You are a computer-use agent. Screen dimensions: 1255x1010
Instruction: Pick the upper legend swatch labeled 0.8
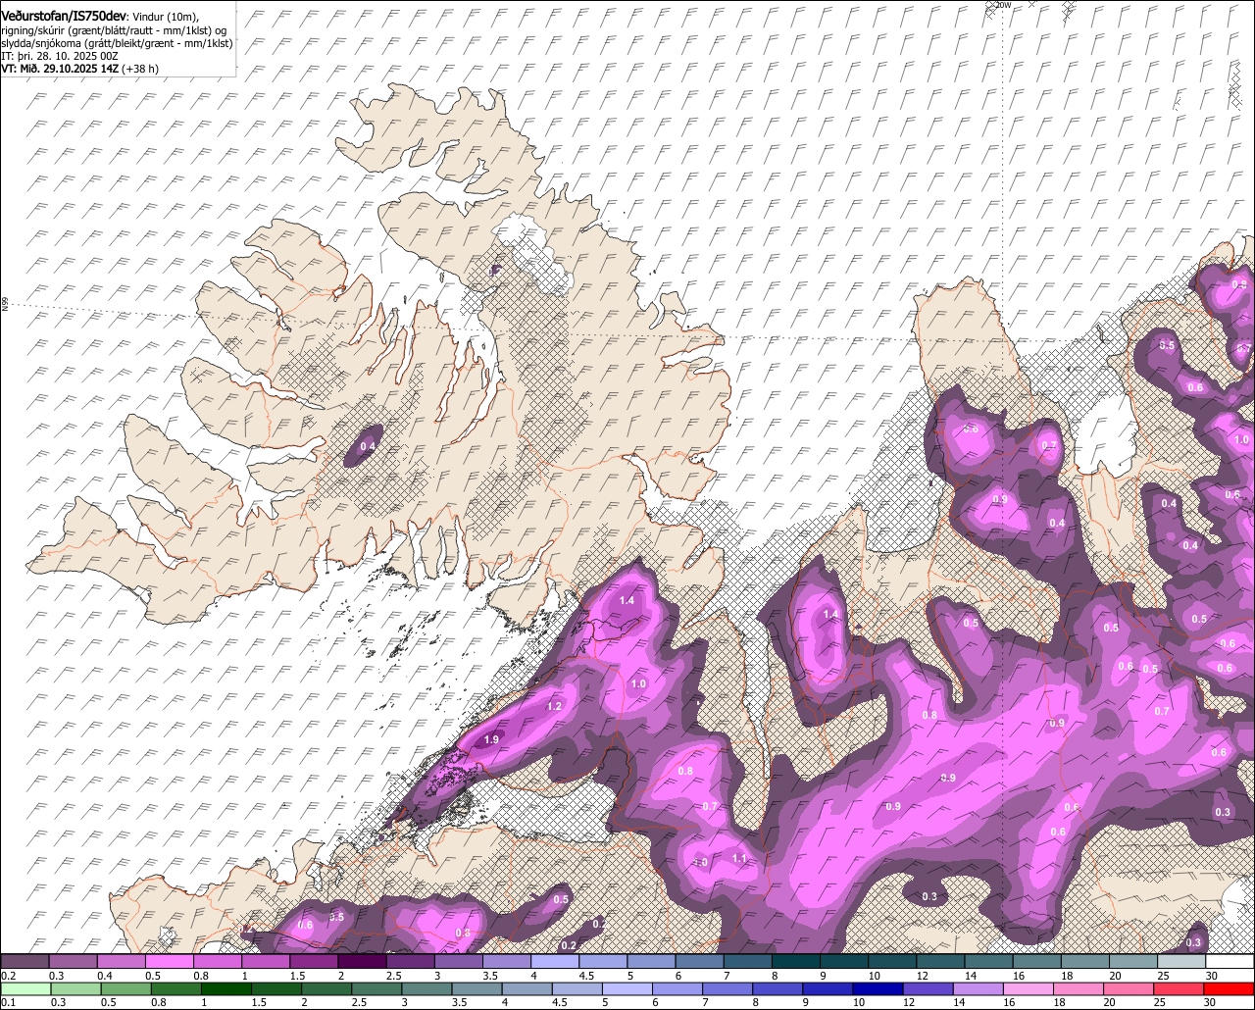click(217, 961)
